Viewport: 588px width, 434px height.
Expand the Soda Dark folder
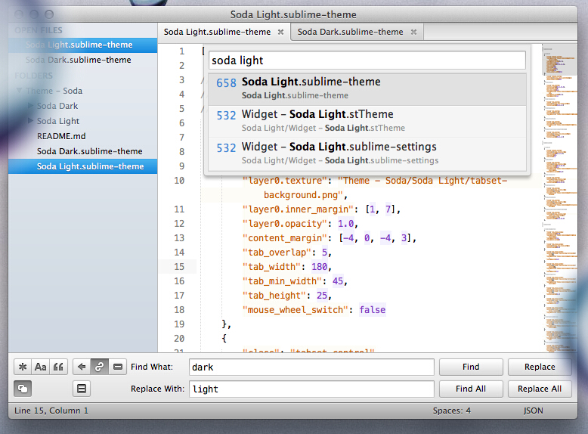(x=30, y=106)
